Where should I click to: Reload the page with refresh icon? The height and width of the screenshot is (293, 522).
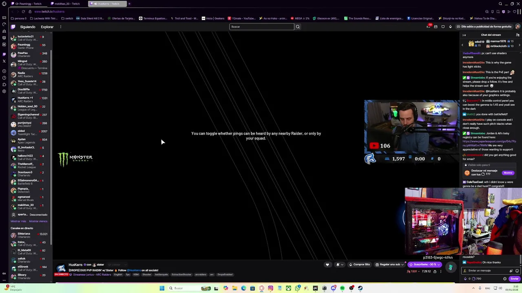(24, 11)
